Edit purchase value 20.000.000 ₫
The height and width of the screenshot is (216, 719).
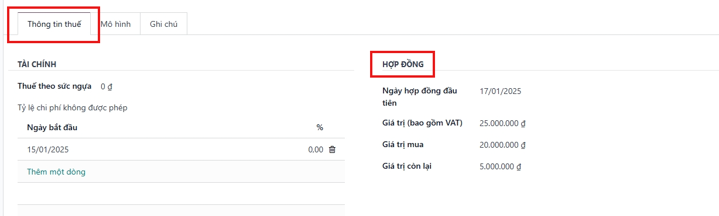coord(502,145)
